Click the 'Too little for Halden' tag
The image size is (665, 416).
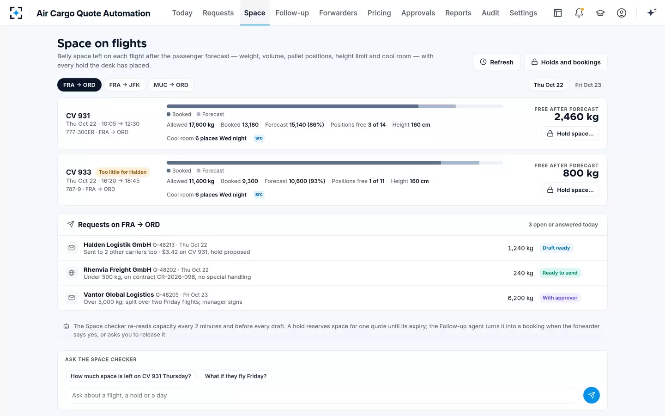tap(123, 172)
